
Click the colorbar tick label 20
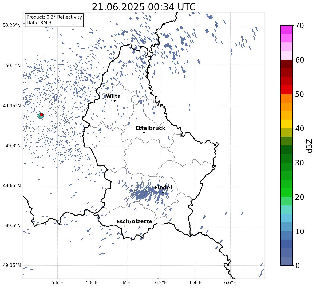299,197
